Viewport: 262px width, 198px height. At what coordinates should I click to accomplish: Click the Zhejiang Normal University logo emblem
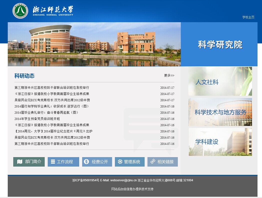point(20,11)
